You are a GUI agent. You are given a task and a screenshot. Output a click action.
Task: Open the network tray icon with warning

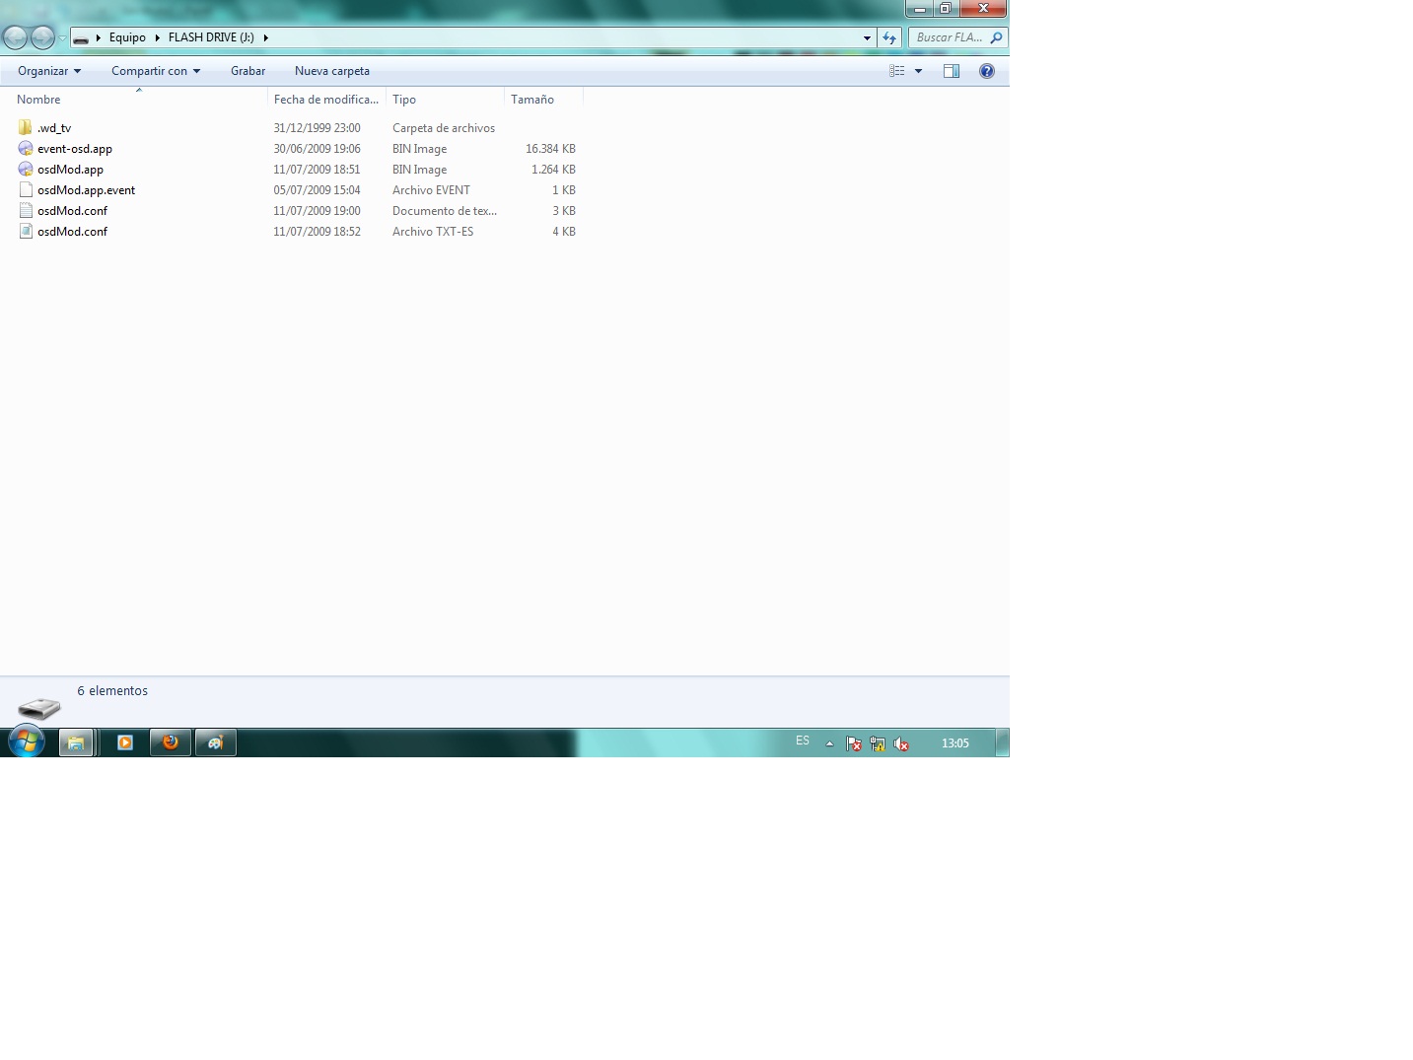tap(878, 743)
